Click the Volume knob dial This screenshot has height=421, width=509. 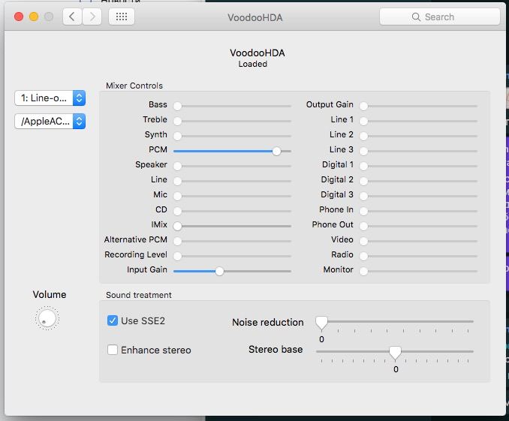click(47, 318)
